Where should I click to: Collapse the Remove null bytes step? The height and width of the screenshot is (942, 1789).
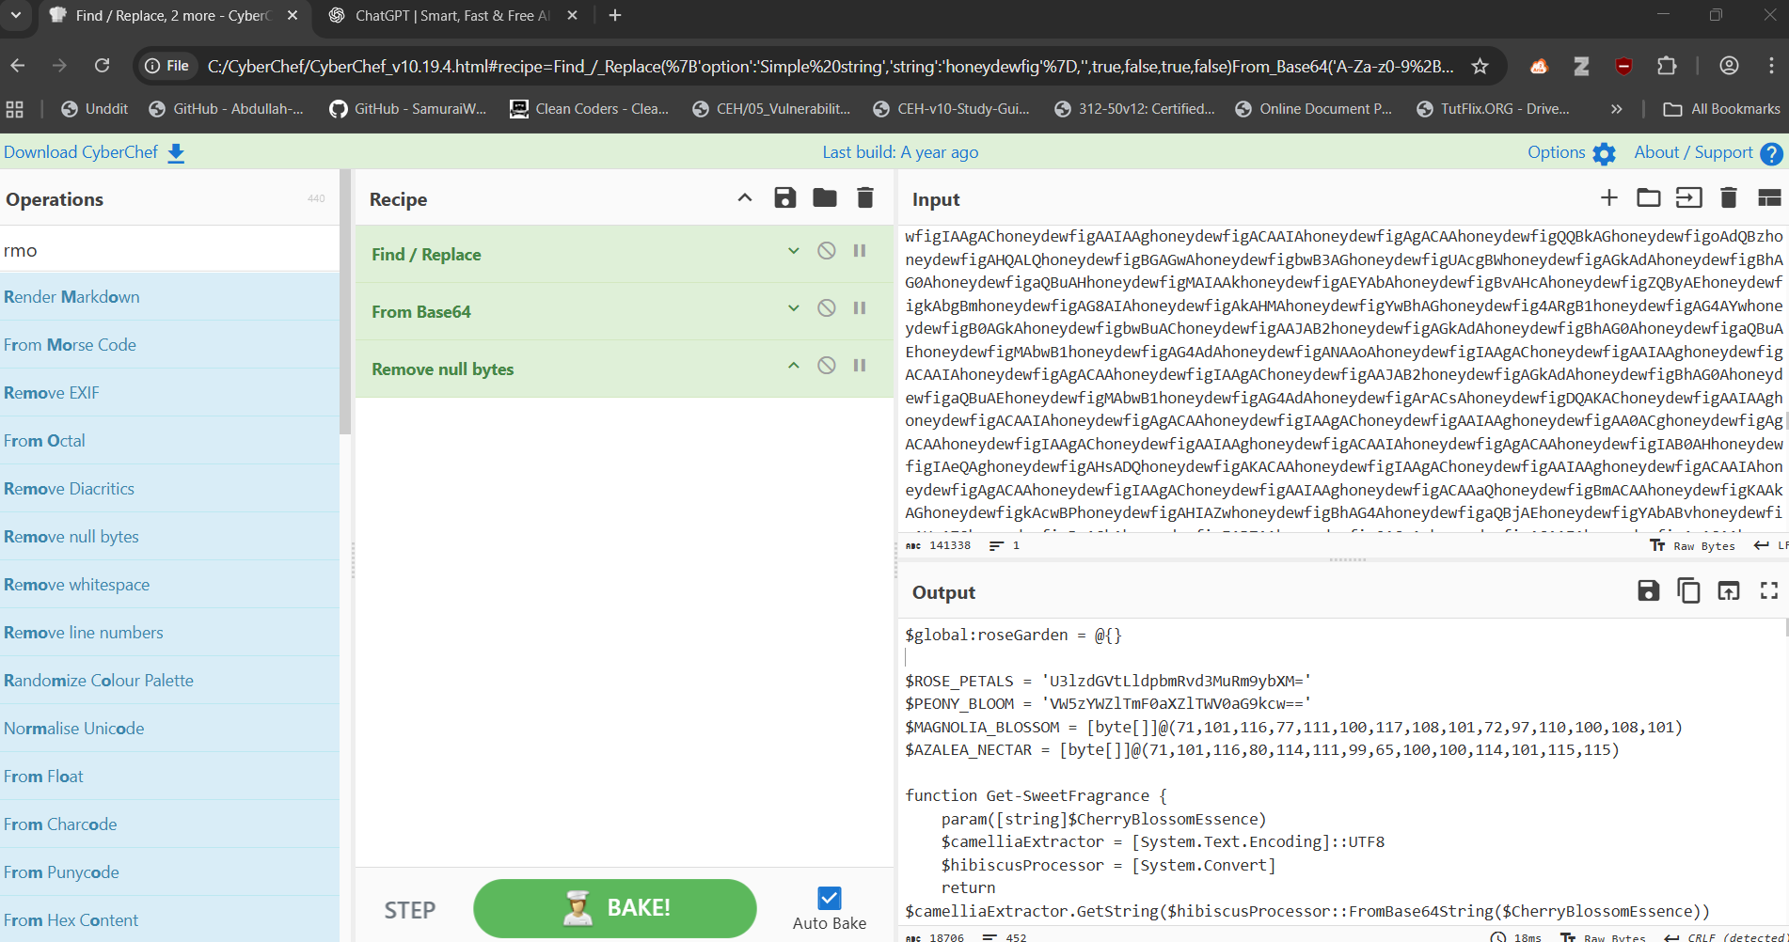pyautogui.click(x=794, y=366)
